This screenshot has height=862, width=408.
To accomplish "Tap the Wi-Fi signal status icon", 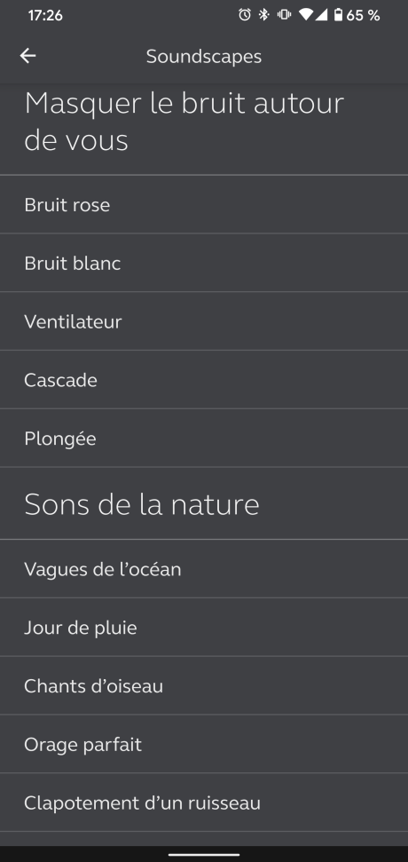I will 305,15.
